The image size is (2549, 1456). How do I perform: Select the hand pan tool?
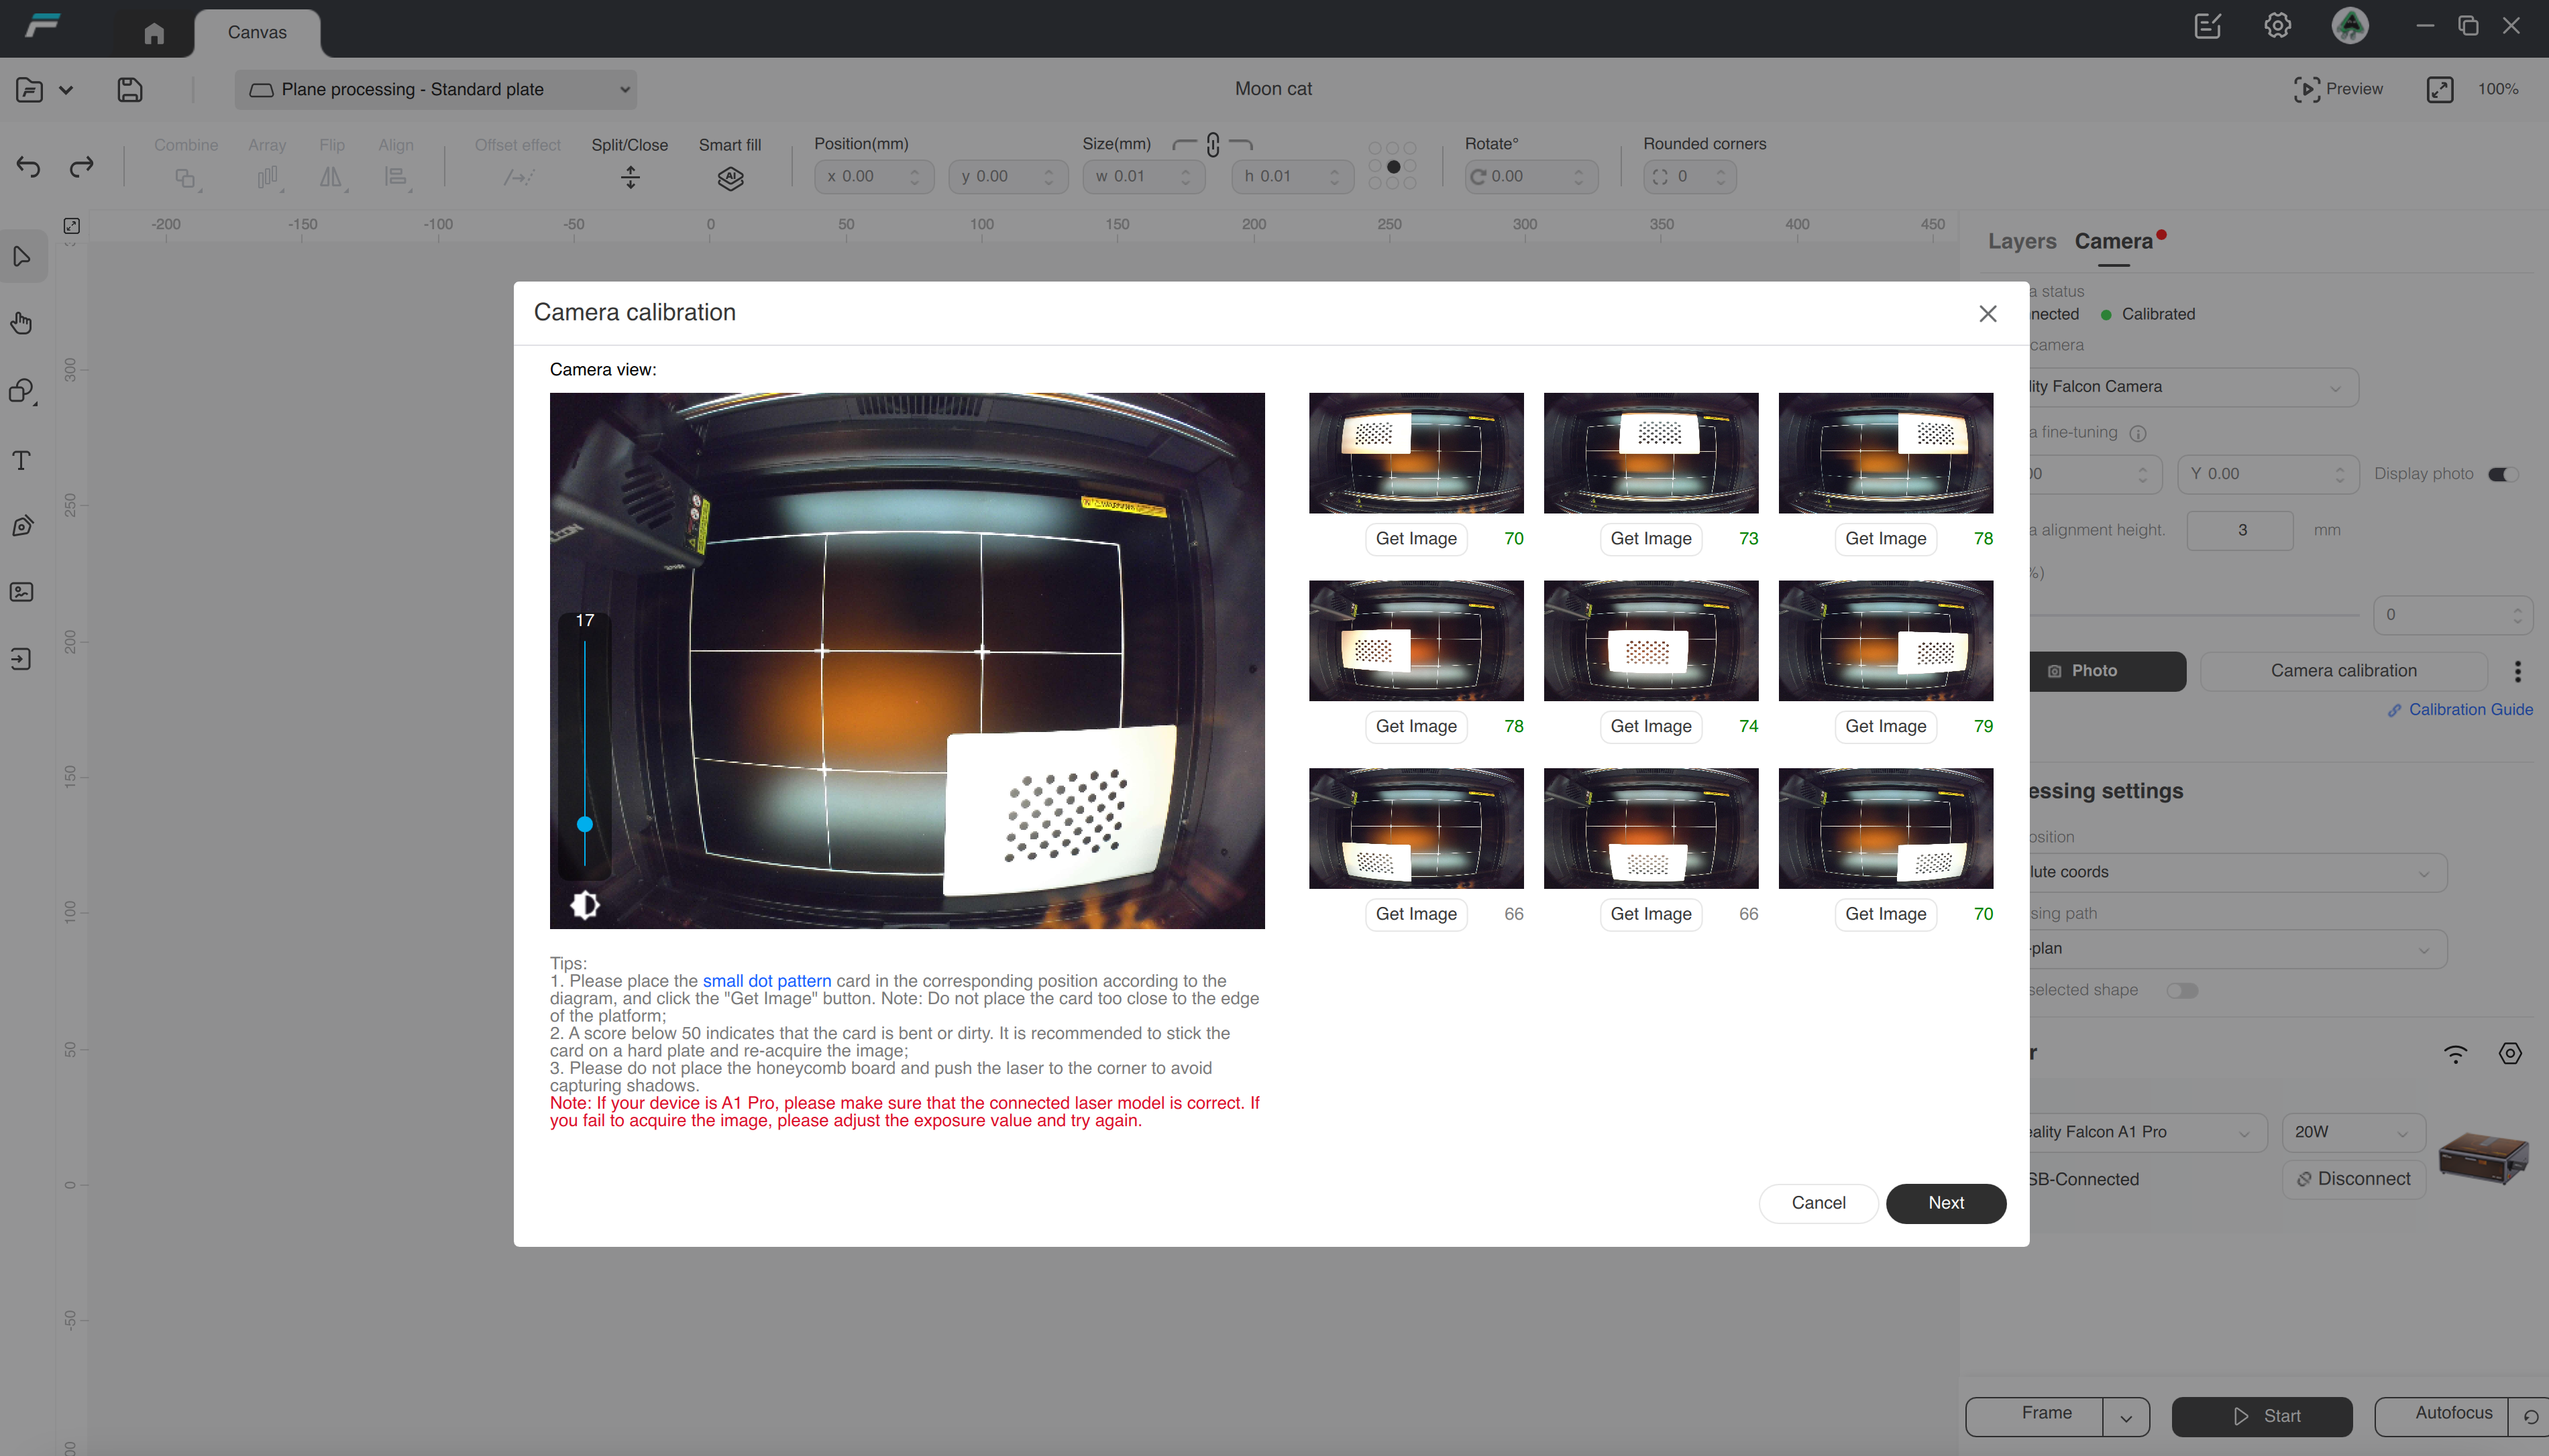coord(22,323)
